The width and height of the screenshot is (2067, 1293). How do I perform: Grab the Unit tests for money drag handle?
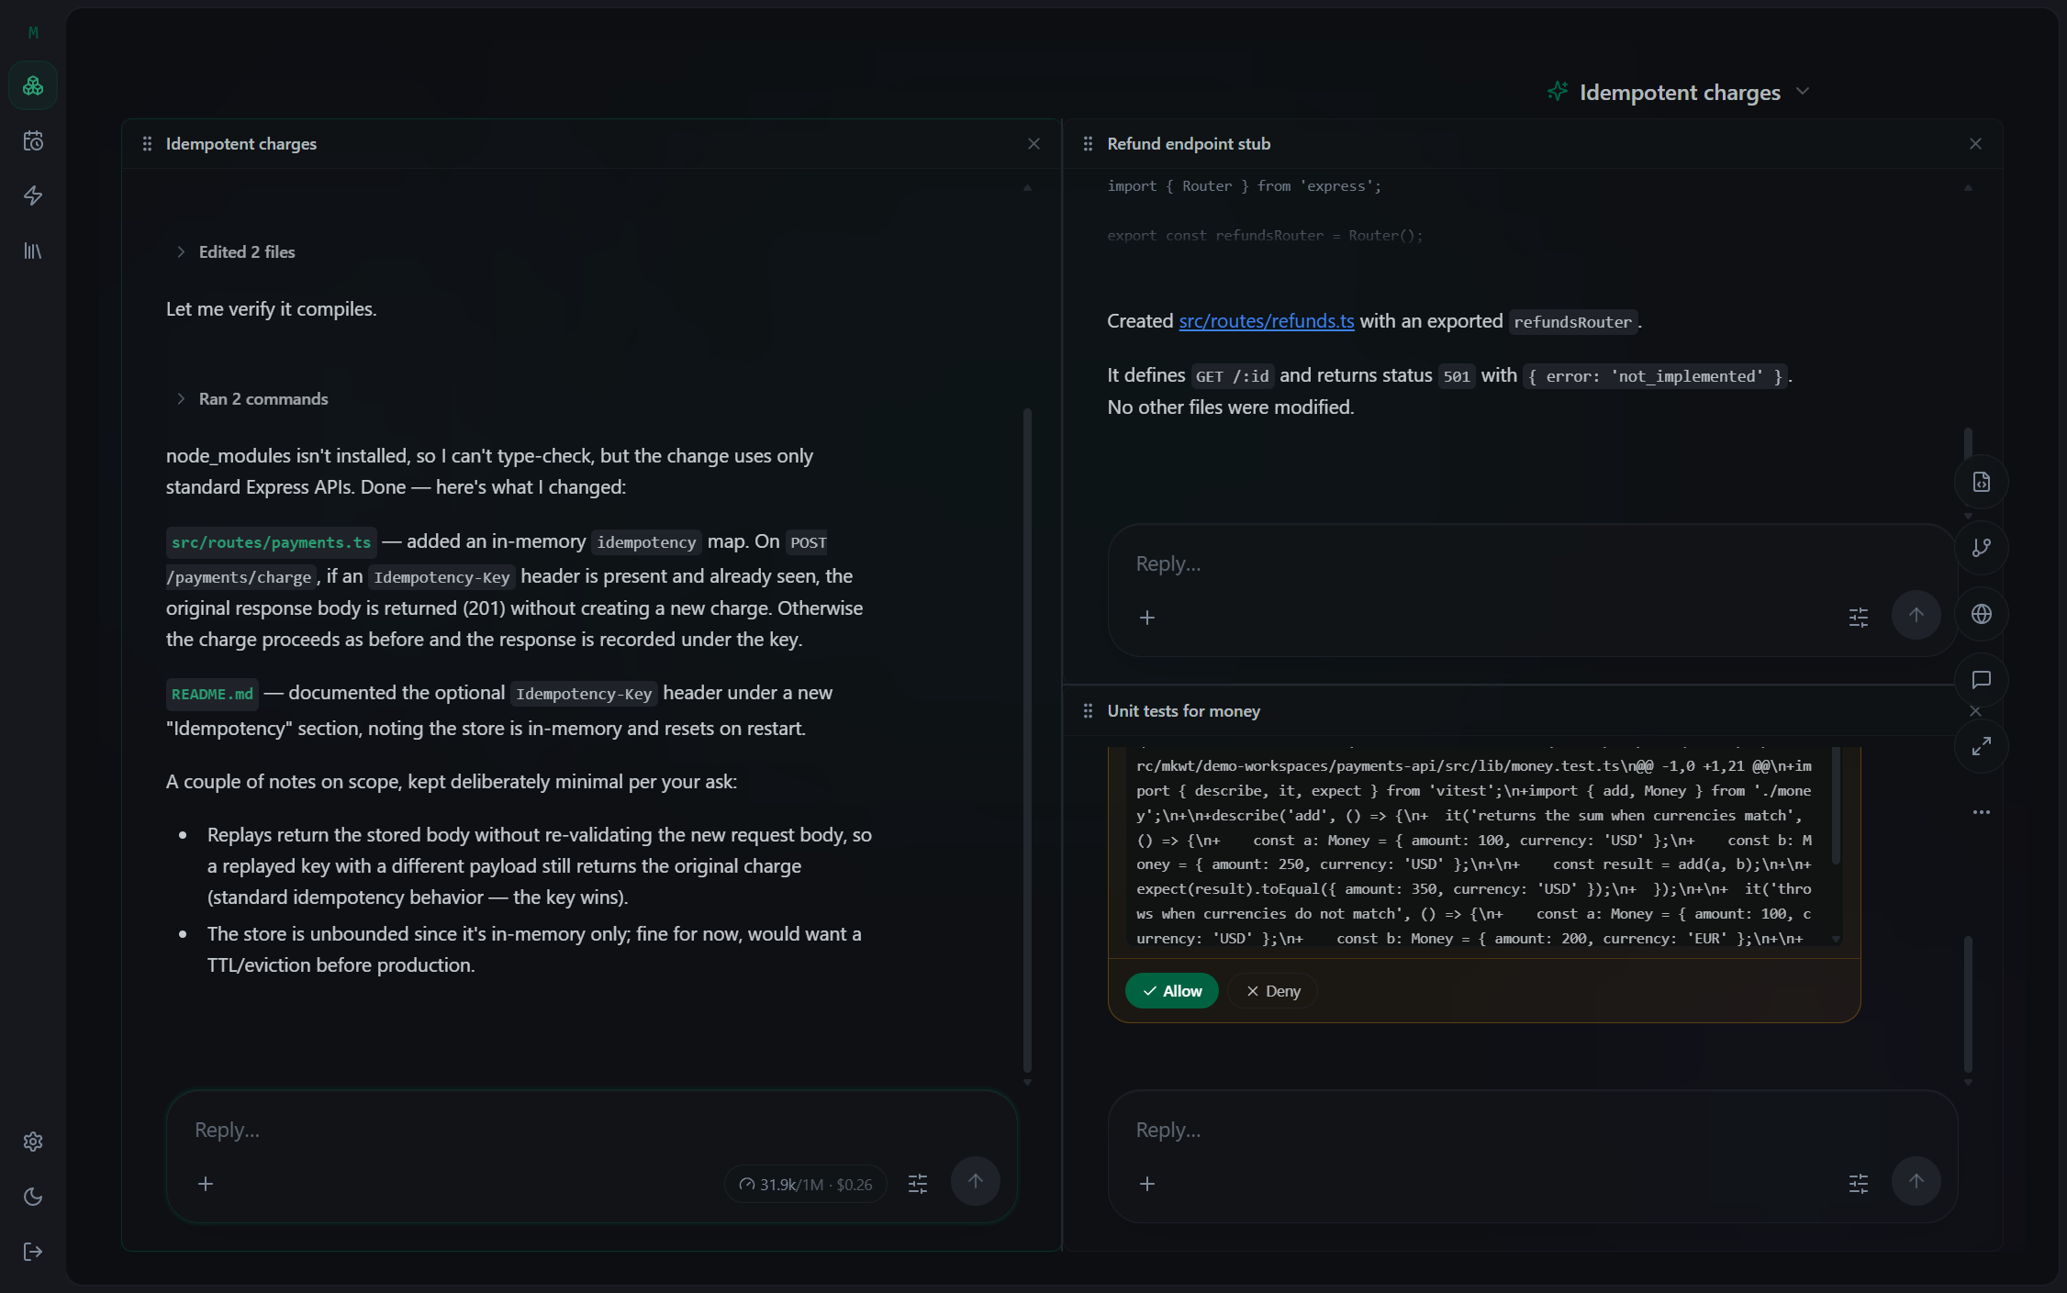click(1088, 711)
